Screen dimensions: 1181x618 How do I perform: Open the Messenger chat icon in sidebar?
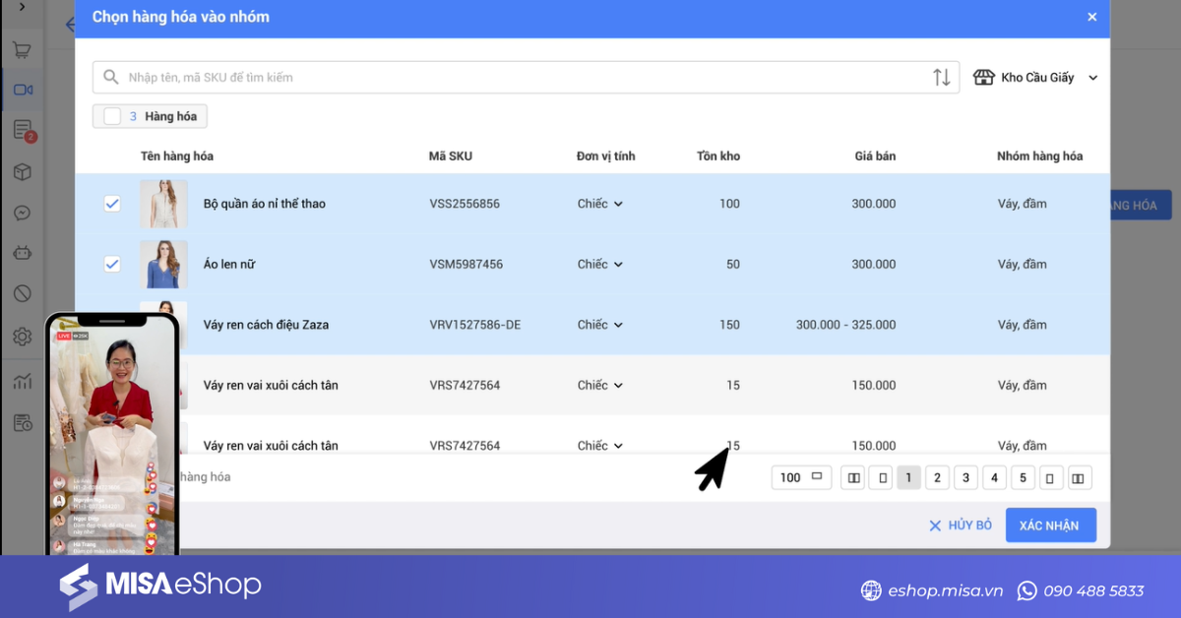[x=22, y=213]
